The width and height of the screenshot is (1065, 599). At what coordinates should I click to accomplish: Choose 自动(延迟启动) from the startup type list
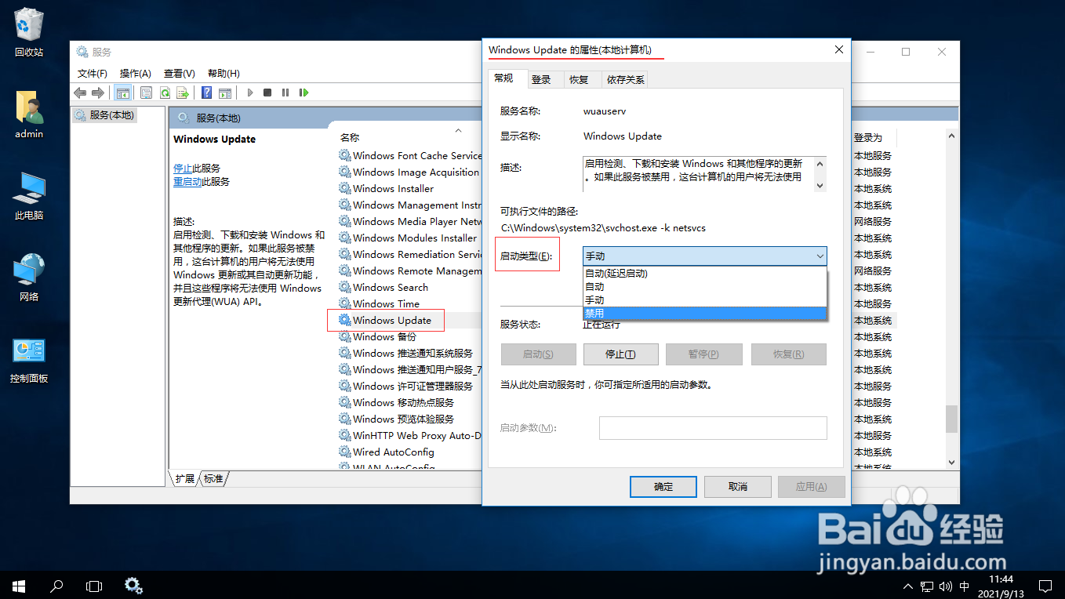coord(704,274)
